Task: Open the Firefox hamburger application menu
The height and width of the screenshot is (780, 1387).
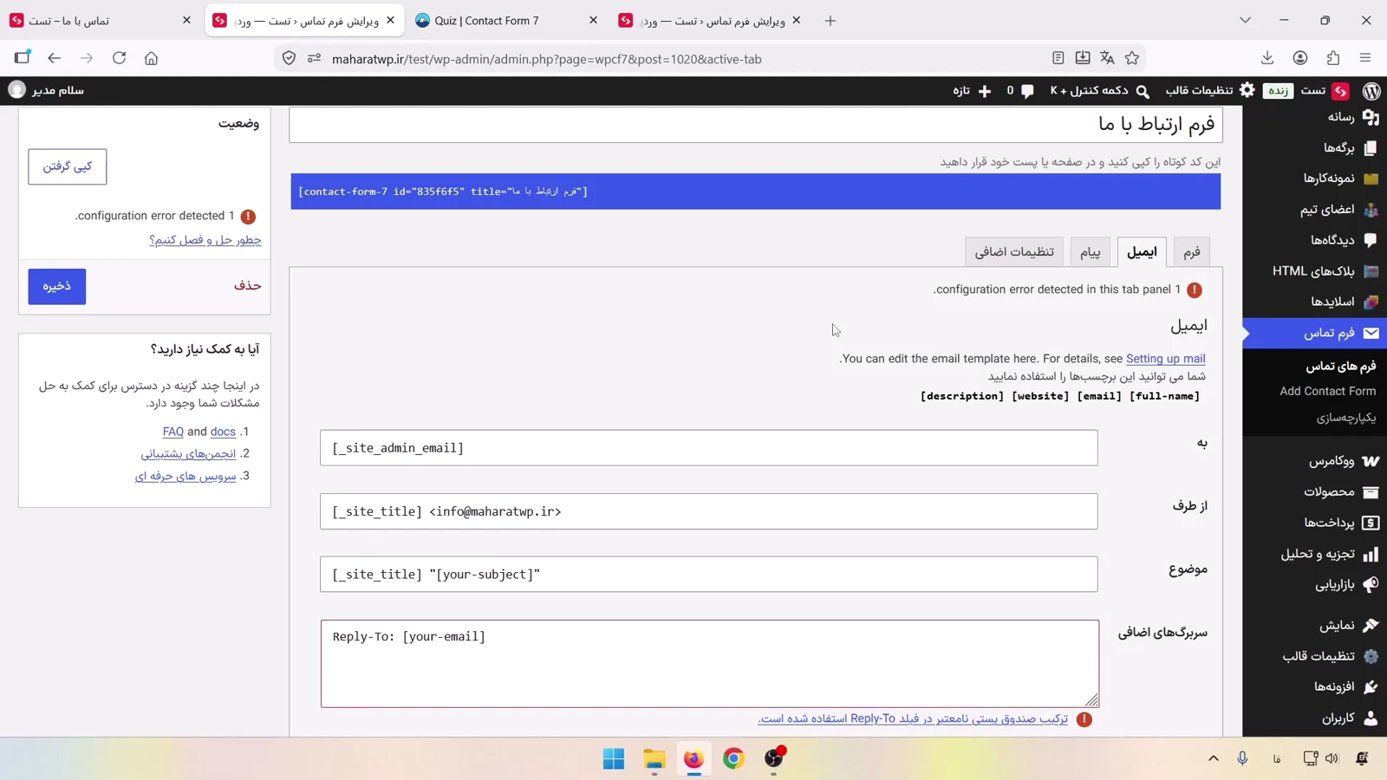Action: point(1365,58)
